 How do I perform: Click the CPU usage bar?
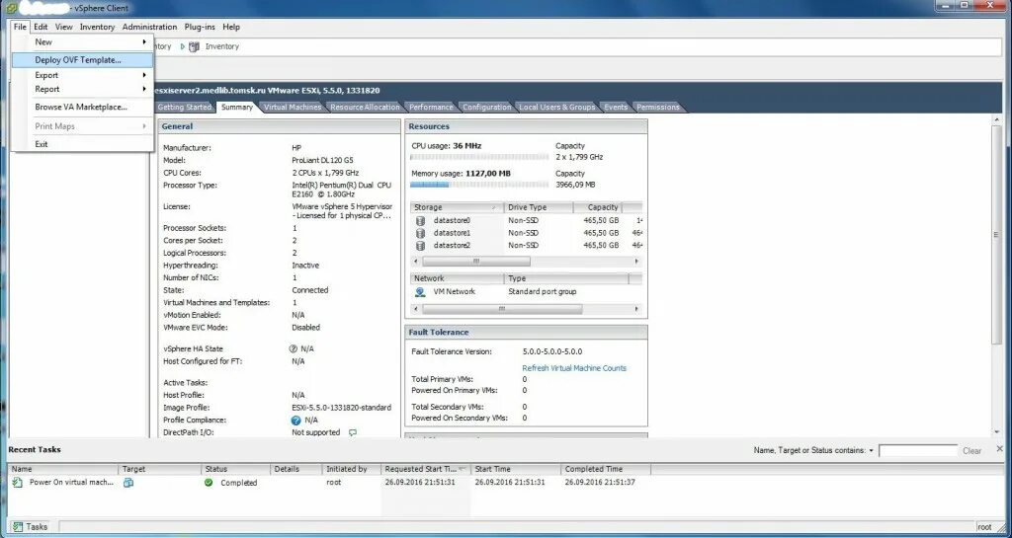(x=479, y=157)
